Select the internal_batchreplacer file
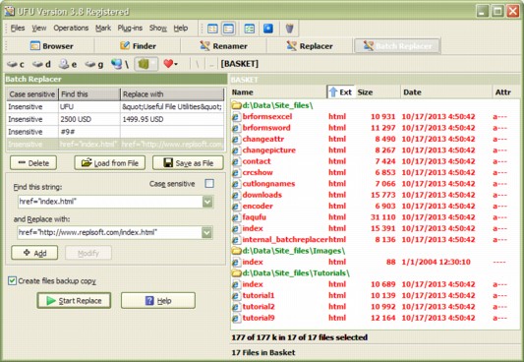Viewport: 524px width, 362px height. (375, 240)
